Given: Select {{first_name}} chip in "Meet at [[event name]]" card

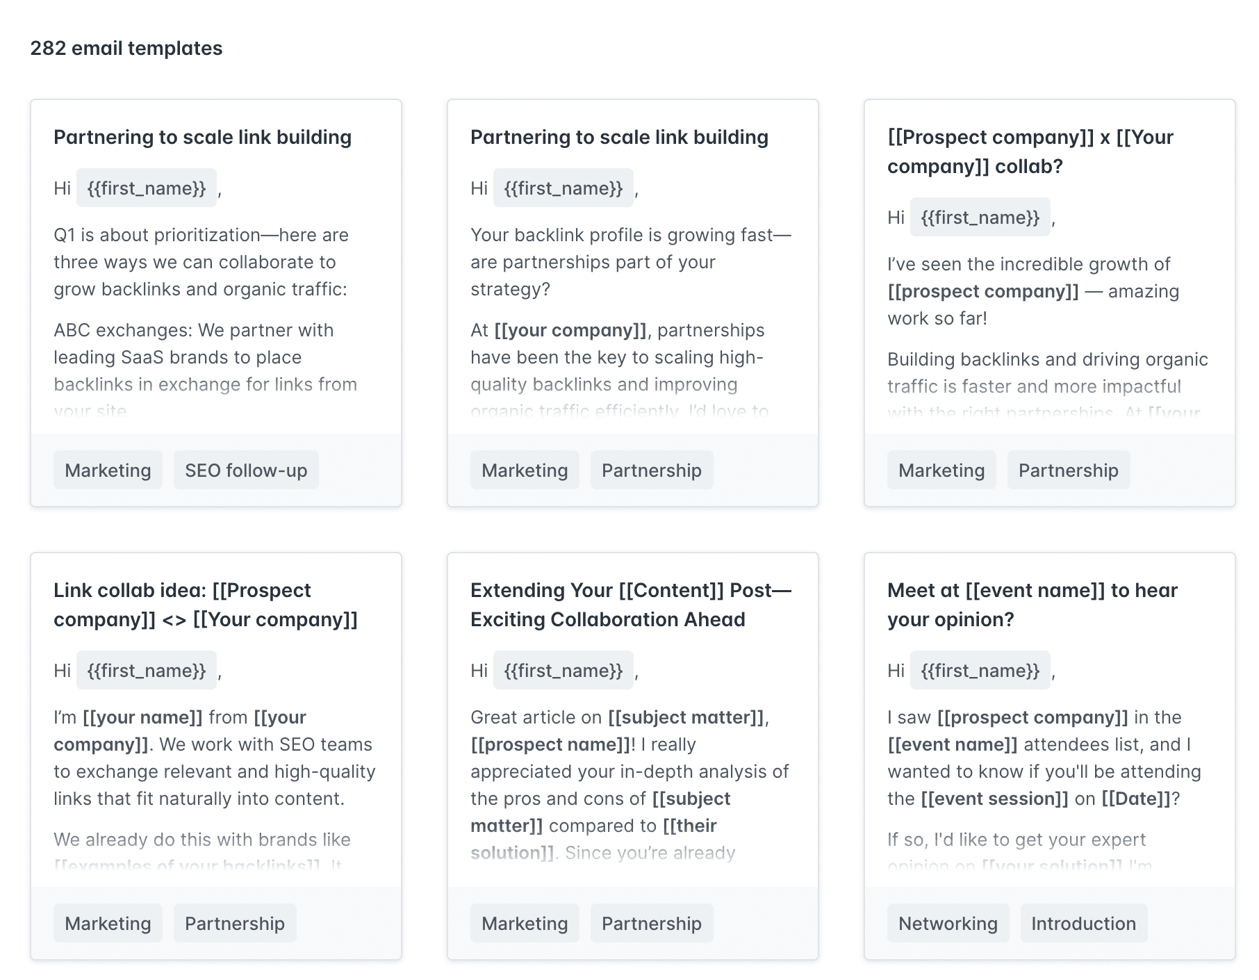Looking at the screenshot, I should [x=980, y=671].
